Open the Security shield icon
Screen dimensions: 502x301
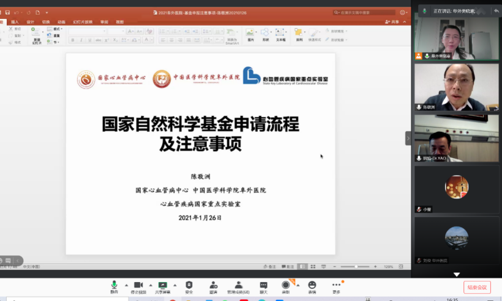click(x=189, y=286)
